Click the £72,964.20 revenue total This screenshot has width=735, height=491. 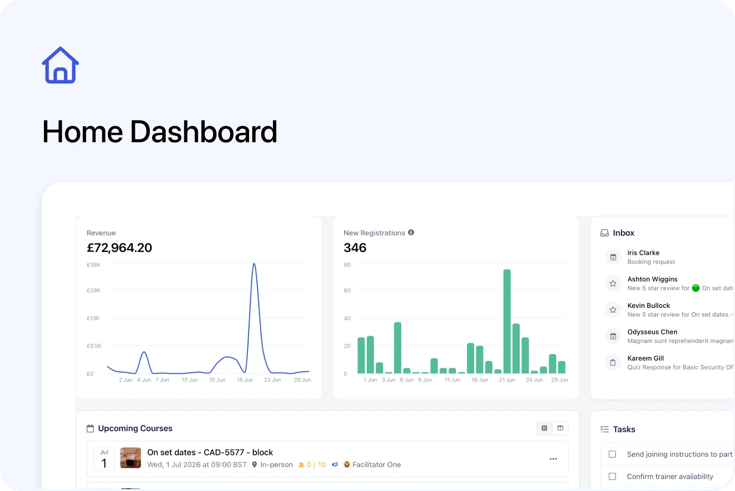coord(119,248)
